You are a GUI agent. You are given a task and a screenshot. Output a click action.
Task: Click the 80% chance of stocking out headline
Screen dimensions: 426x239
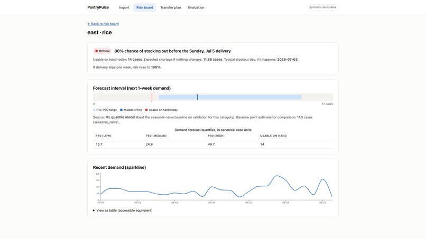(x=172, y=51)
